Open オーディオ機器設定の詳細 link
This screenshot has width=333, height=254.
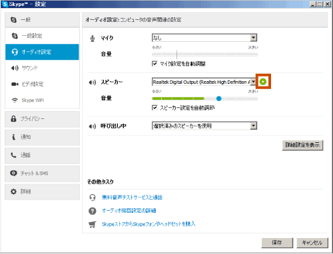[129, 211]
